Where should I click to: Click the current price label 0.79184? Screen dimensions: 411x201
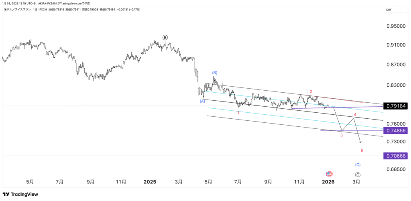pos(396,106)
